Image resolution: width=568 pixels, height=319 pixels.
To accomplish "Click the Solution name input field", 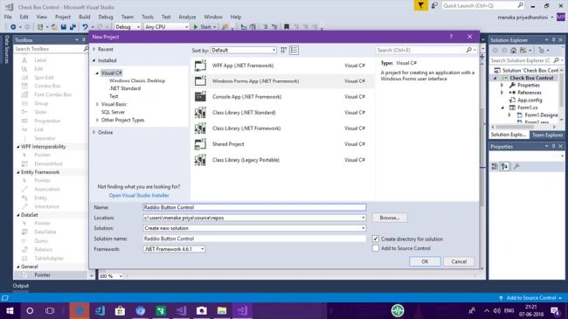I will 254,239.
